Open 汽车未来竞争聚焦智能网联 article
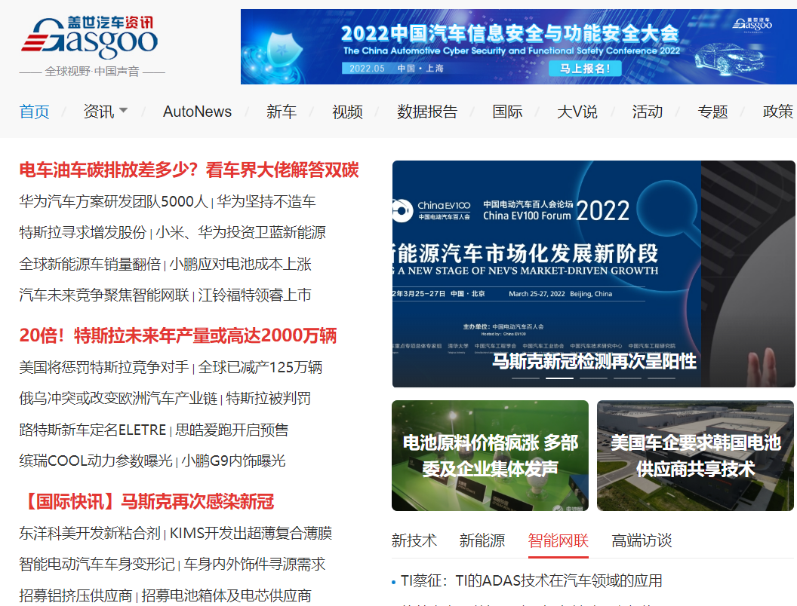Viewport: 797px width, 606px height. point(104,295)
